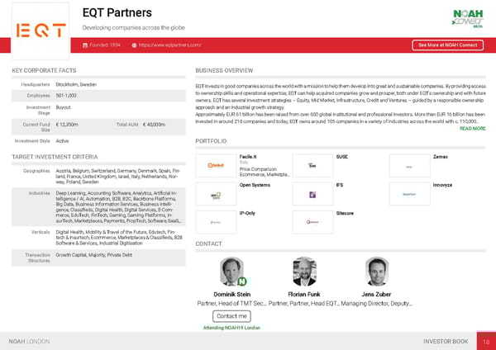This screenshot has width=496, height=350.
Task: Open Florian Funk's profile photo
Action: click(x=304, y=271)
